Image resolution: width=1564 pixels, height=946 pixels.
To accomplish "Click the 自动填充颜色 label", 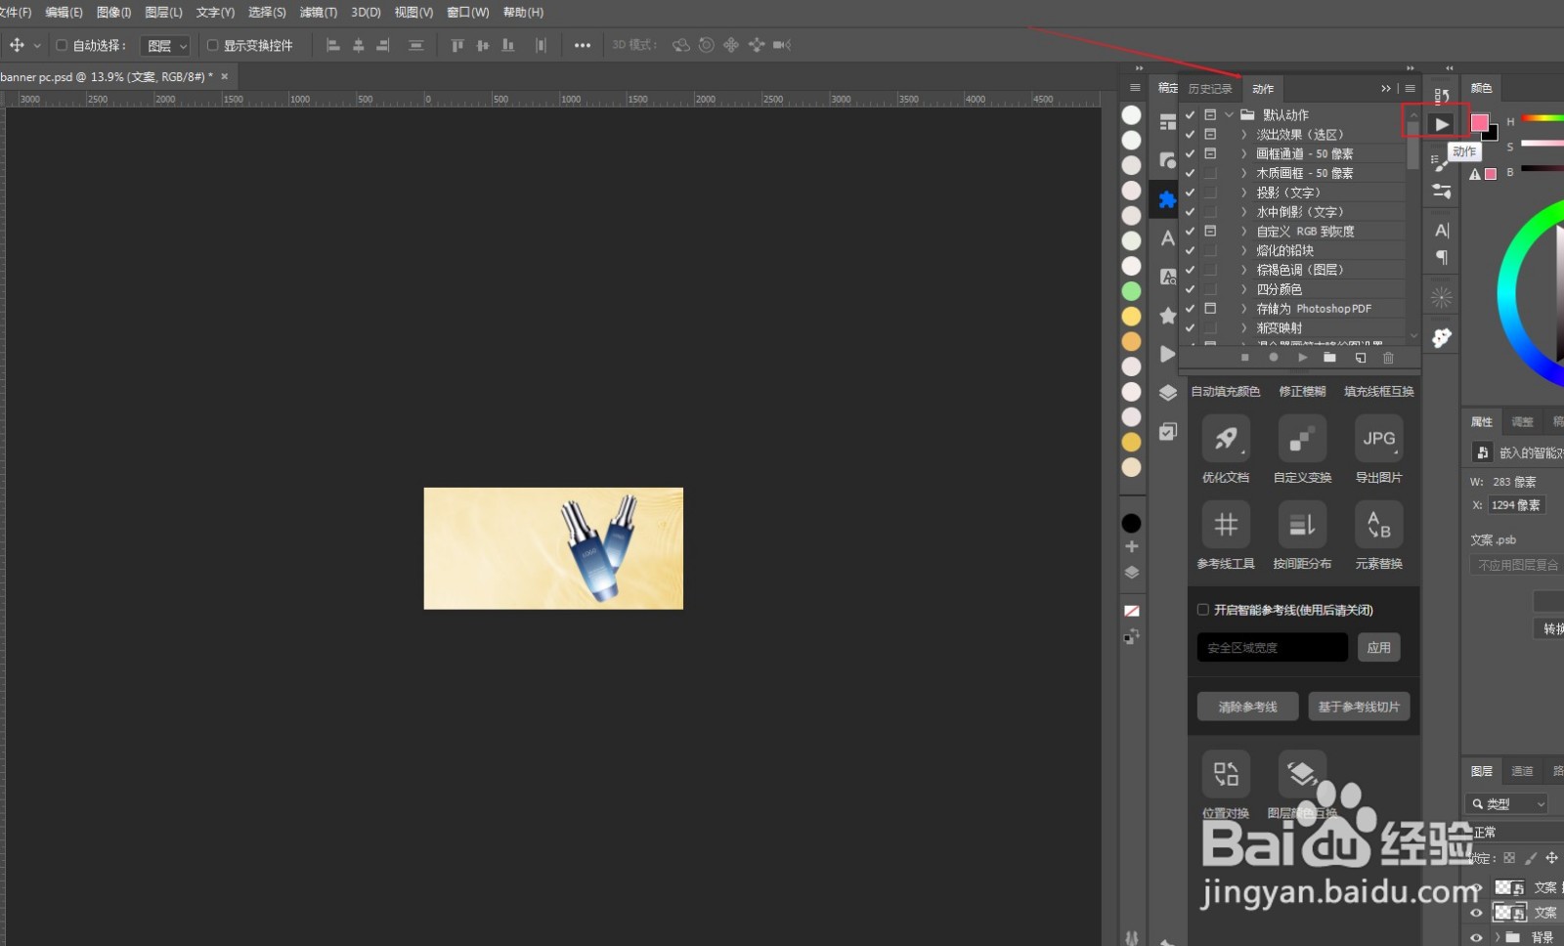I will point(1225,391).
